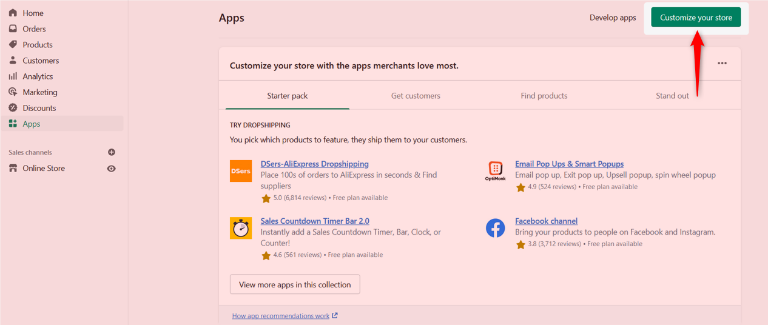Click the Discounts percent icon

pyautogui.click(x=13, y=107)
